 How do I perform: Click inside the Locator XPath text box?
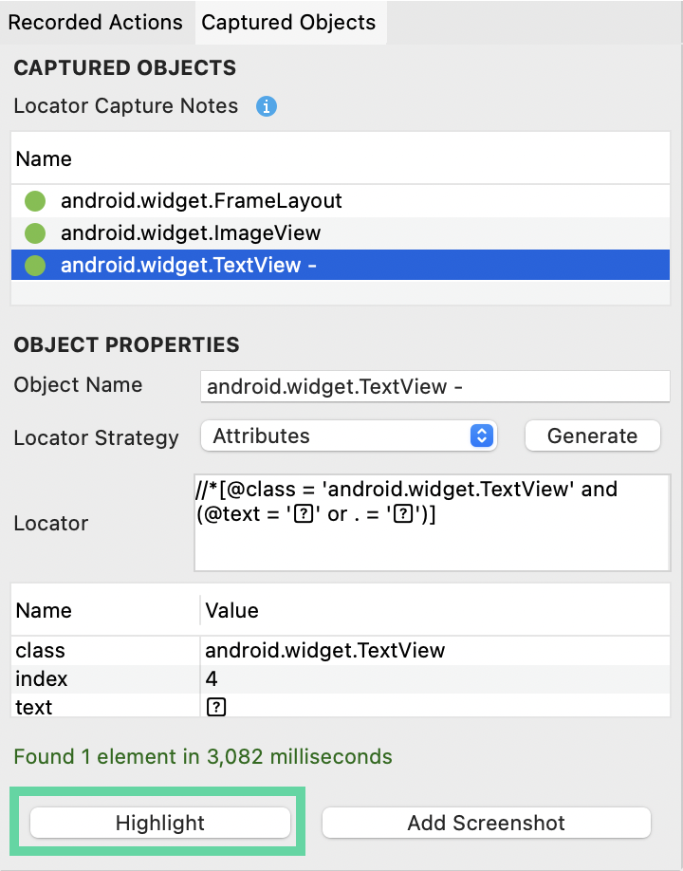432,522
